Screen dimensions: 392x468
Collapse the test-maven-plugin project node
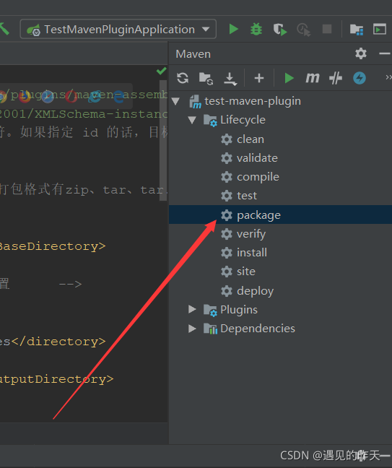[x=175, y=102]
